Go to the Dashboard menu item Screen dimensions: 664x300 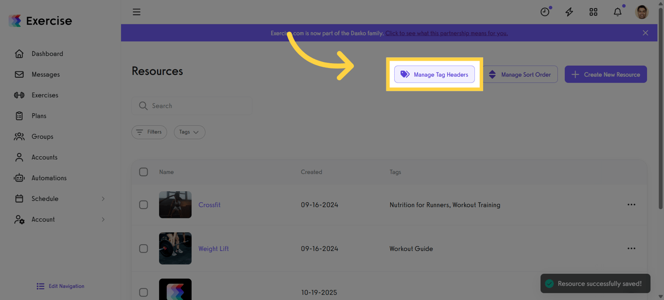pyautogui.click(x=47, y=53)
